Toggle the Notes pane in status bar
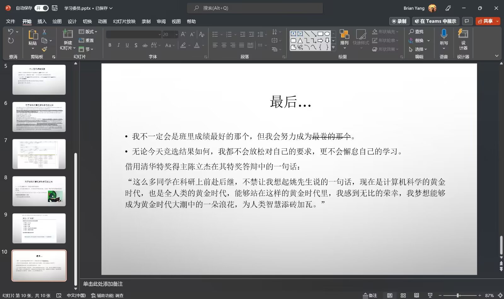The width and height of the screenshot is (504, 299). [x=370, y=296]
